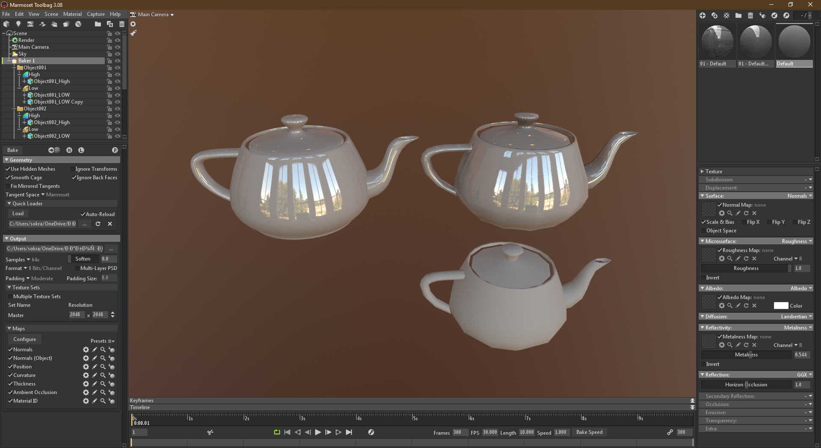Screen dimensions: 821x448
Task: Collapse the Geometry section
Action: click(x=7, y=160)
